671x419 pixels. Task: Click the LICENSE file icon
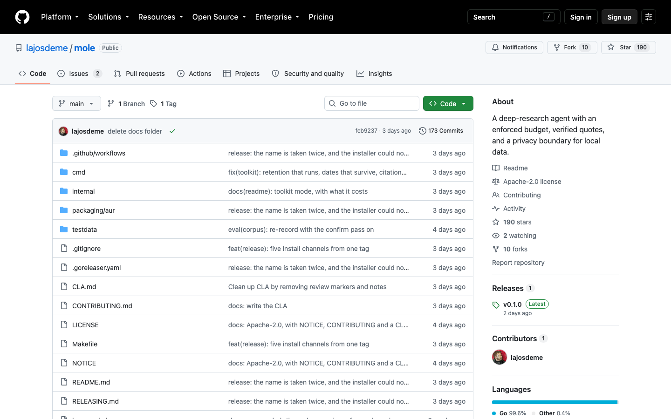pos(64,325)
